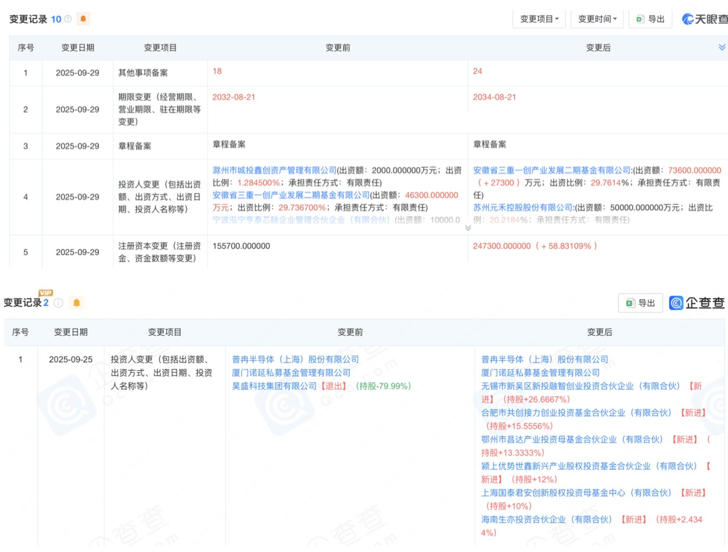Click the 变更项目 column header in the bottom table

pos(165,332)
